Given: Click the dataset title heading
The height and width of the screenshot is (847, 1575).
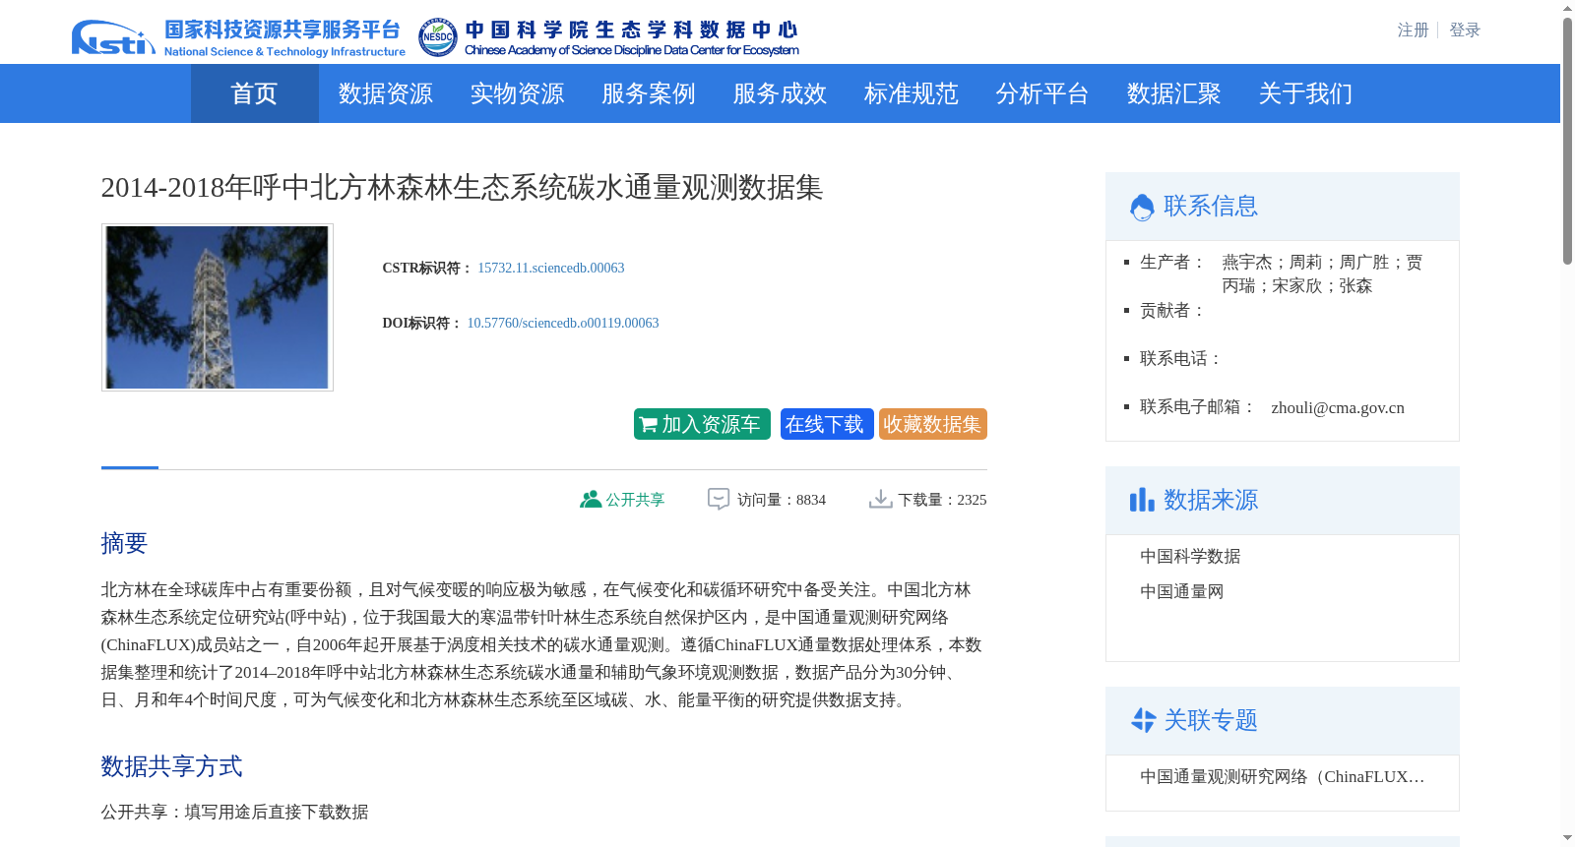Looking at the screenshot, I should coord(462,187).
